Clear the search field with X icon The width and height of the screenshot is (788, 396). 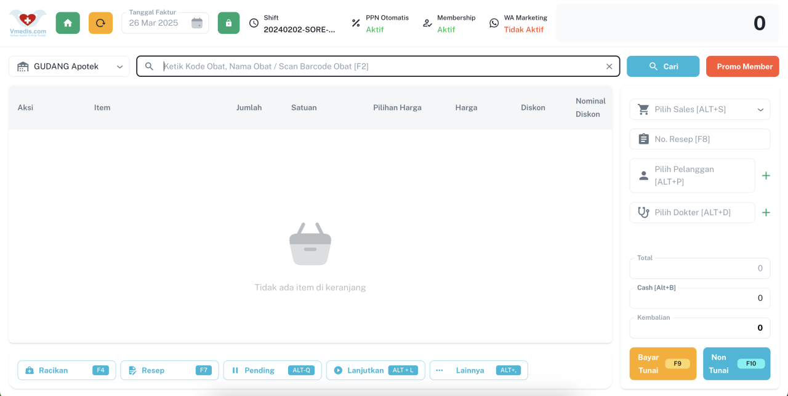pyautogui.click(x=609, y=66)
